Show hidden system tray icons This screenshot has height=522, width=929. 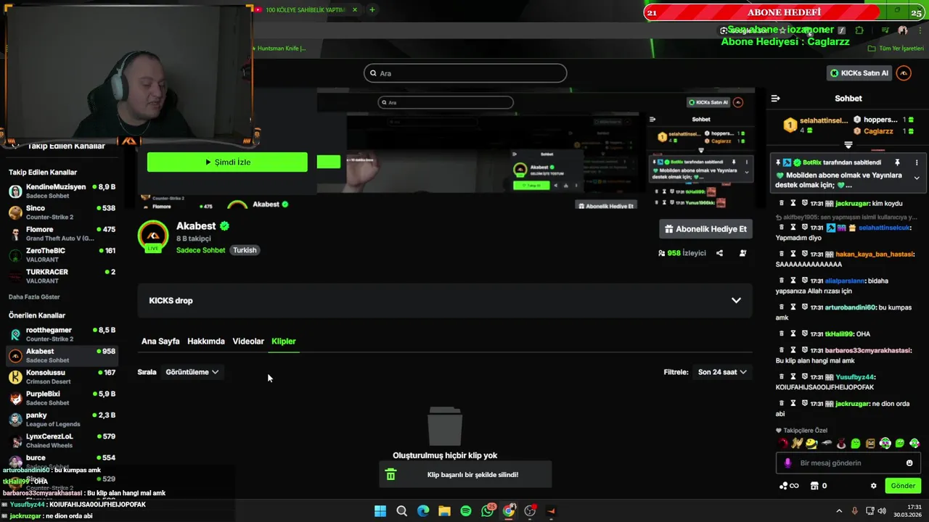[839, 511]
